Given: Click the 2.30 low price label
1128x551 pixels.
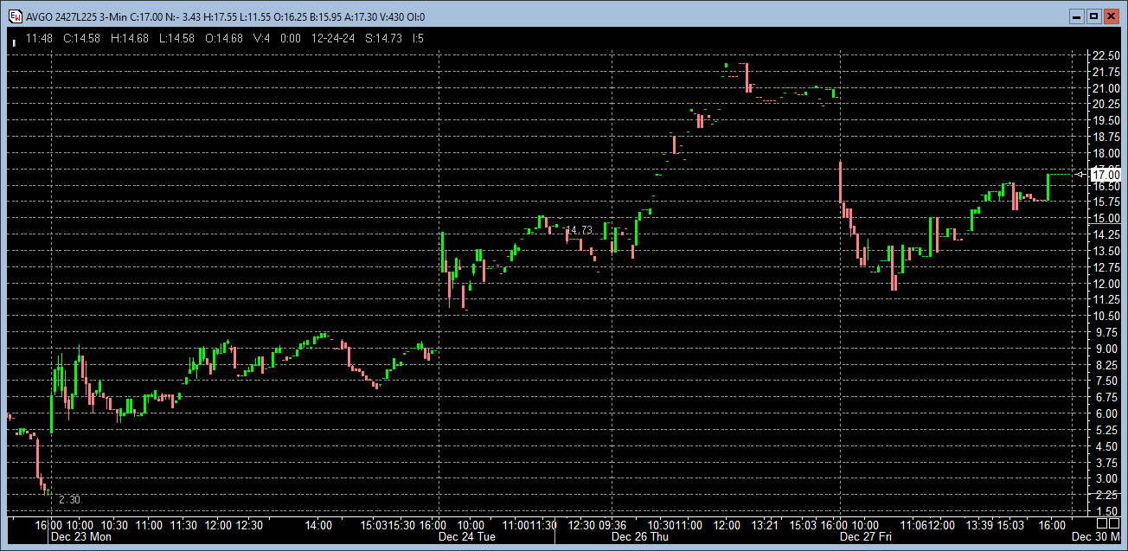Looking at the screenshot, I should click(69, 500).
